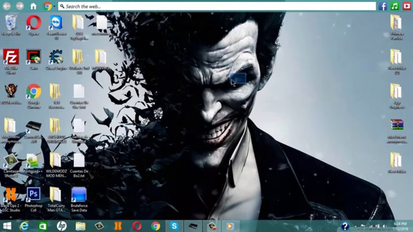413x232 pixels.
Task: Open Black Ops 2 GSC Studio shortcut
Action: pyautogui.click(x=11, y=199)
